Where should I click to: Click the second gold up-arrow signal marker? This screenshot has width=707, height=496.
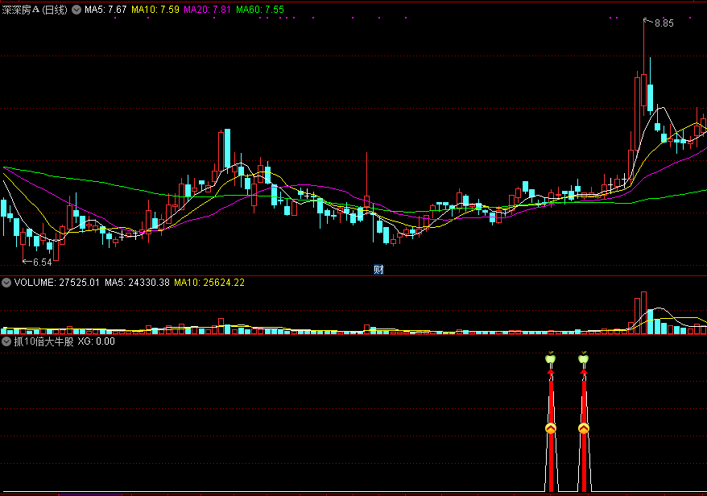pos(584,428)
